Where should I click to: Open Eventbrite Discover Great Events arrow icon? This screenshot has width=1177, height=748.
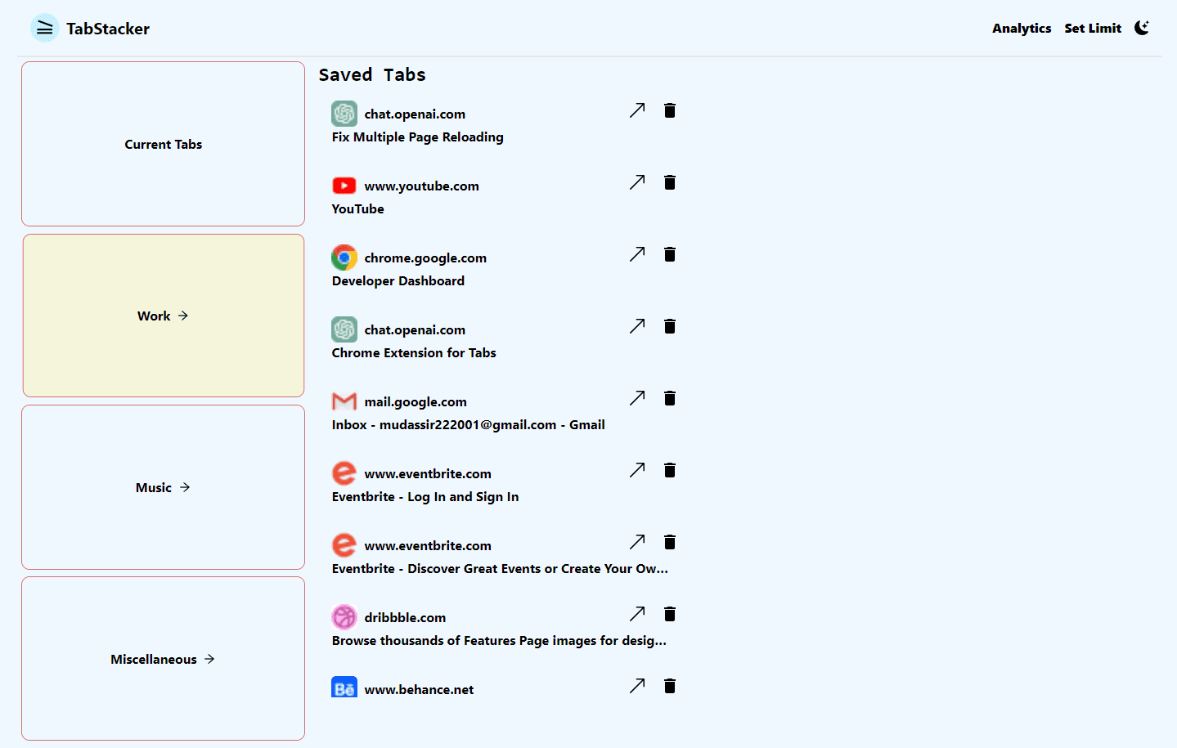tap(637, 542)
